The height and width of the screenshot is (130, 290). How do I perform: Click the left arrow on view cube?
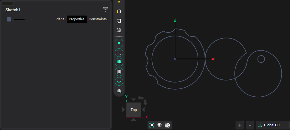pyautogui.click(x=123, y=110)
